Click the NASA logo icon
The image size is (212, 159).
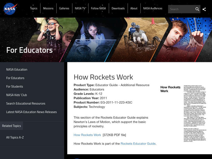[10, 9]
